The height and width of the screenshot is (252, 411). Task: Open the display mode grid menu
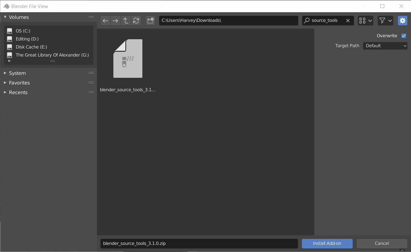(x=365, y=21)
